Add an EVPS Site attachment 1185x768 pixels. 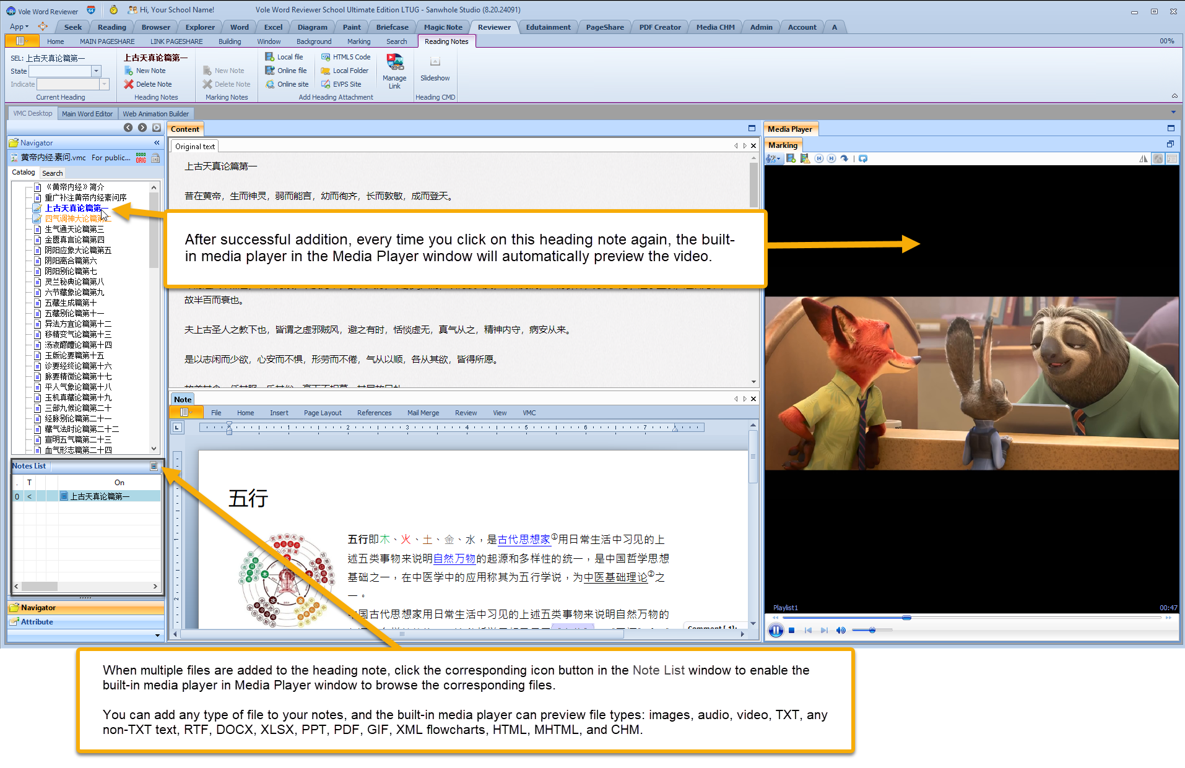341,84
